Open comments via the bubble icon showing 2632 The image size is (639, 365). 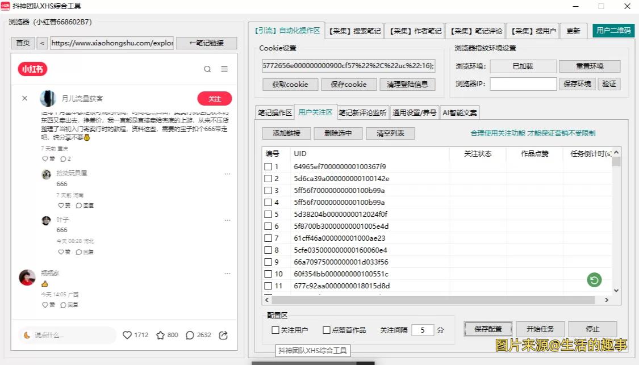tap(190, 335)
